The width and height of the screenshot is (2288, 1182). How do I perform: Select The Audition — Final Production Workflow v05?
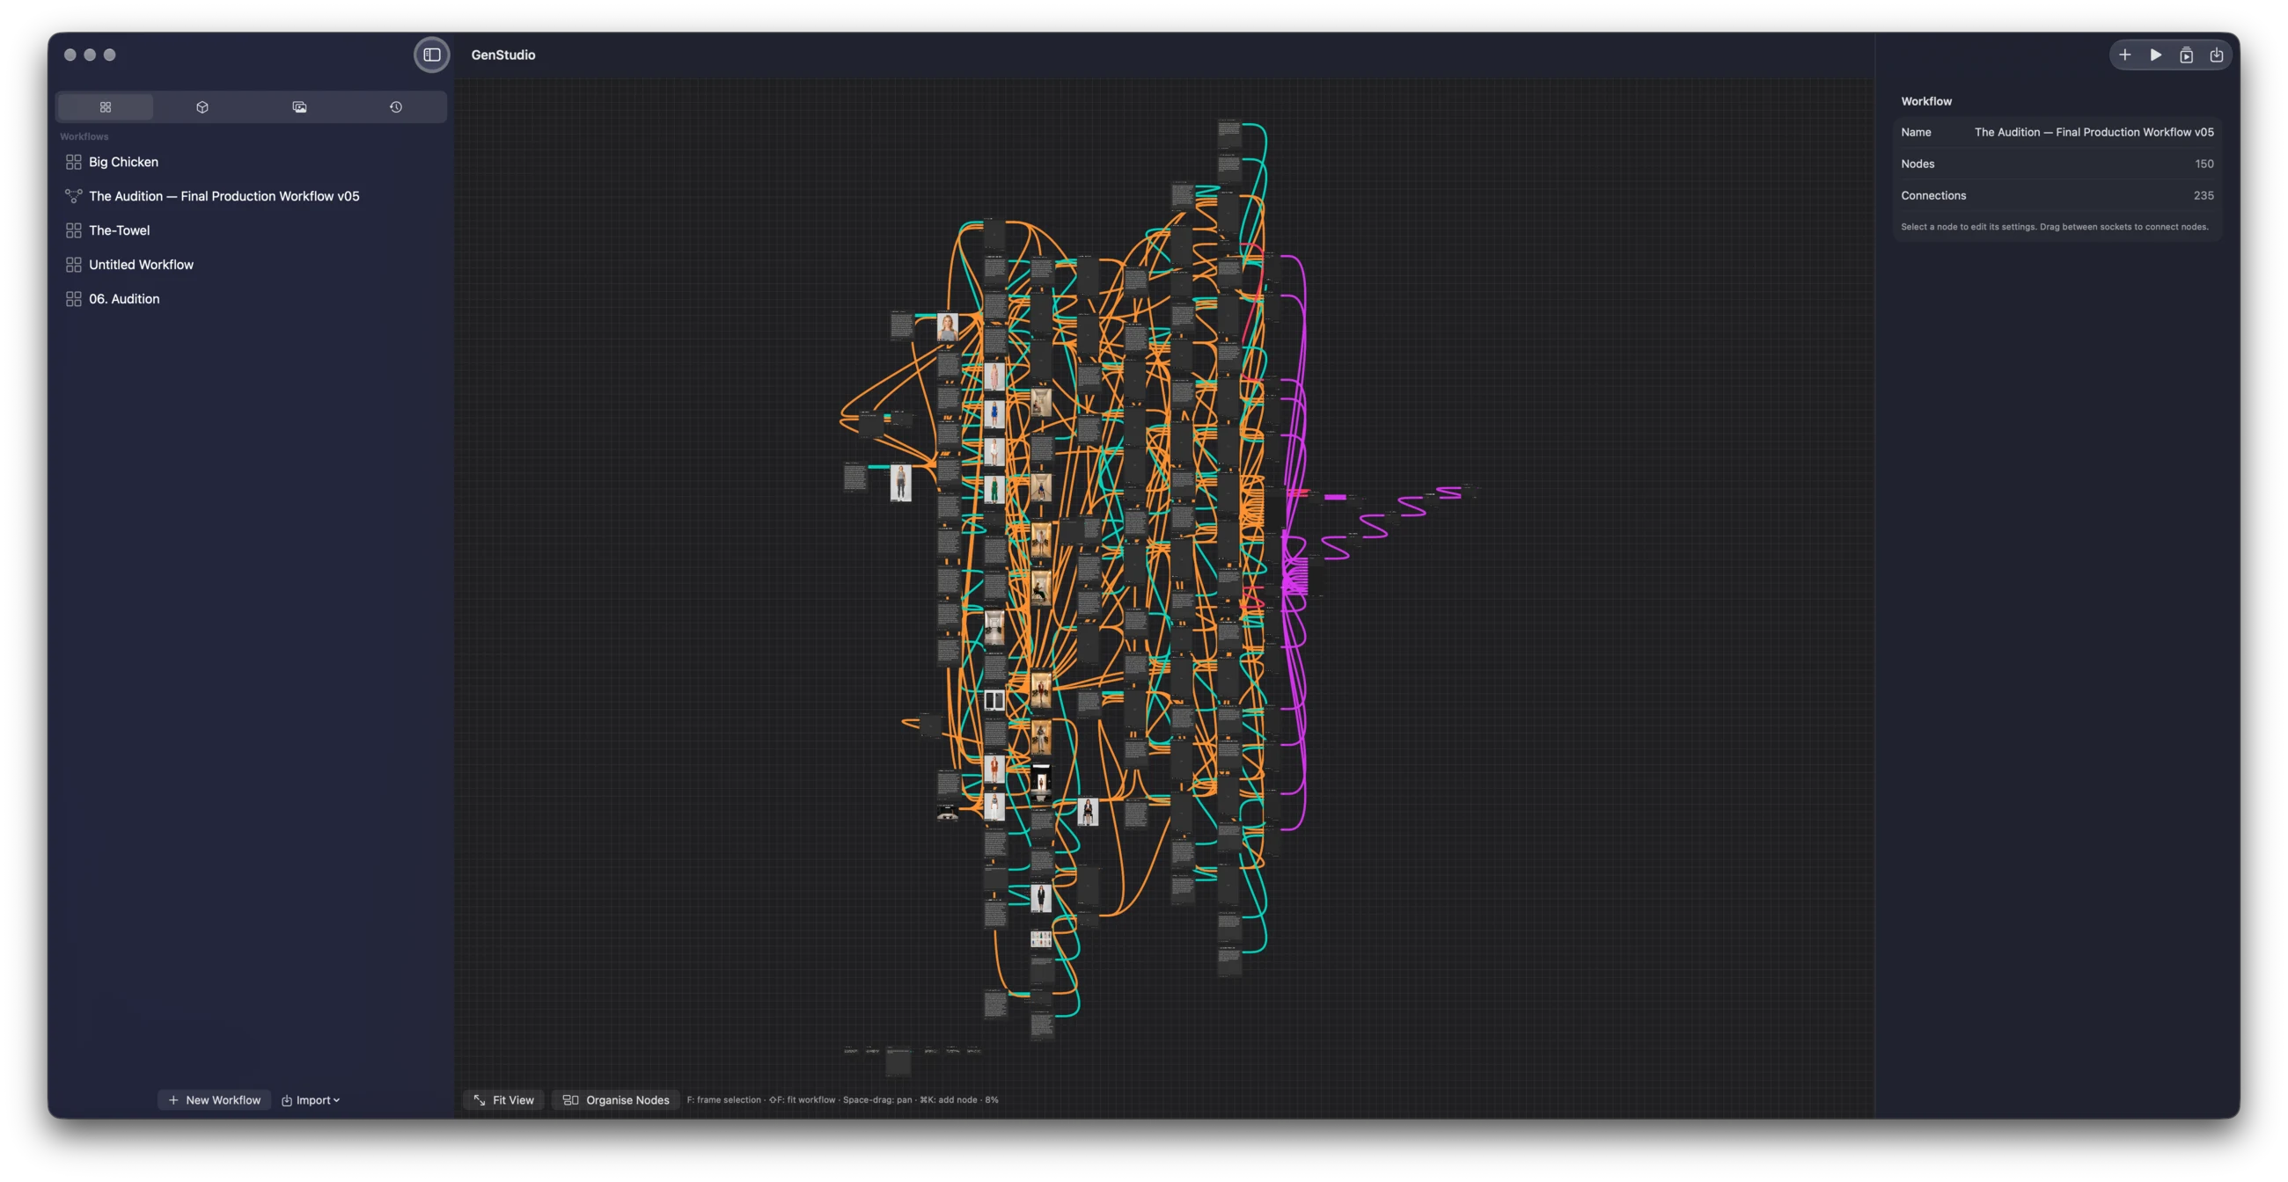click(x=252, y=196)
